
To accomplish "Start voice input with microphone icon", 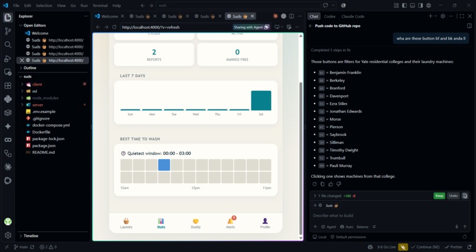I will click(457, 227).
